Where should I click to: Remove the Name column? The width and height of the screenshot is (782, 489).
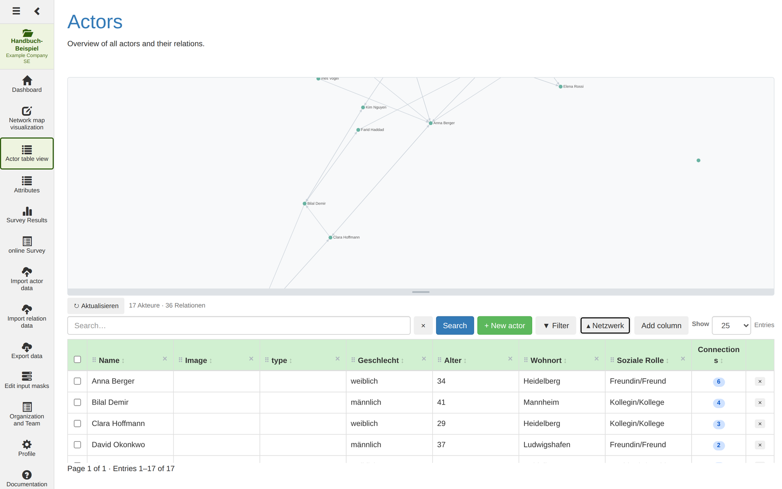click(165, 359)
